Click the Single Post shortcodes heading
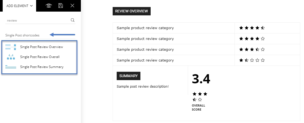Image resolution: width=304 pixels, height=123 pixels. pos(22,35)
